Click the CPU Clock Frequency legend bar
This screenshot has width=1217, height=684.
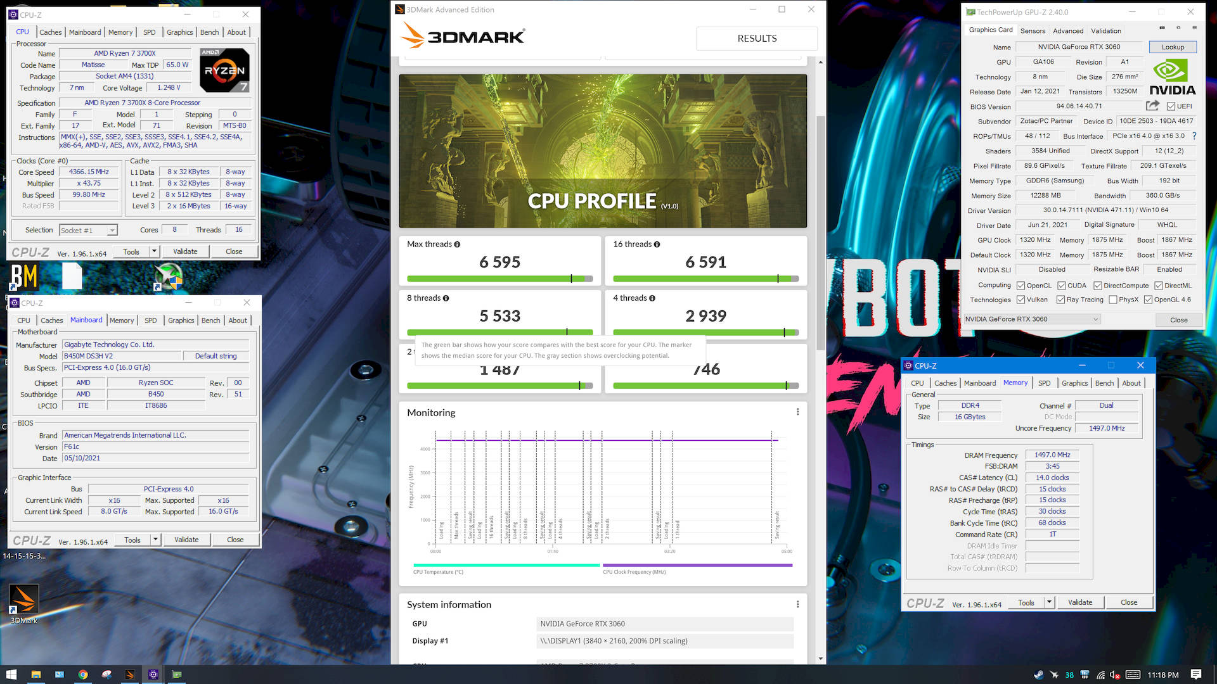(x=697, y=565)
